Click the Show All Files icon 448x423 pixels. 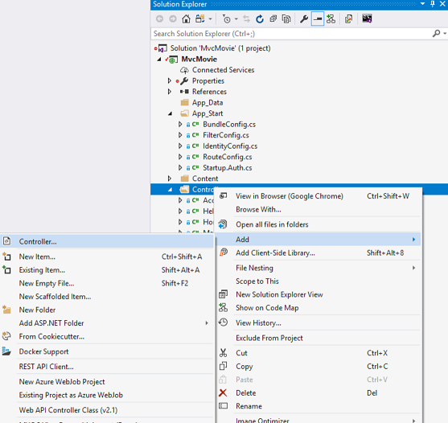(286, 19)
